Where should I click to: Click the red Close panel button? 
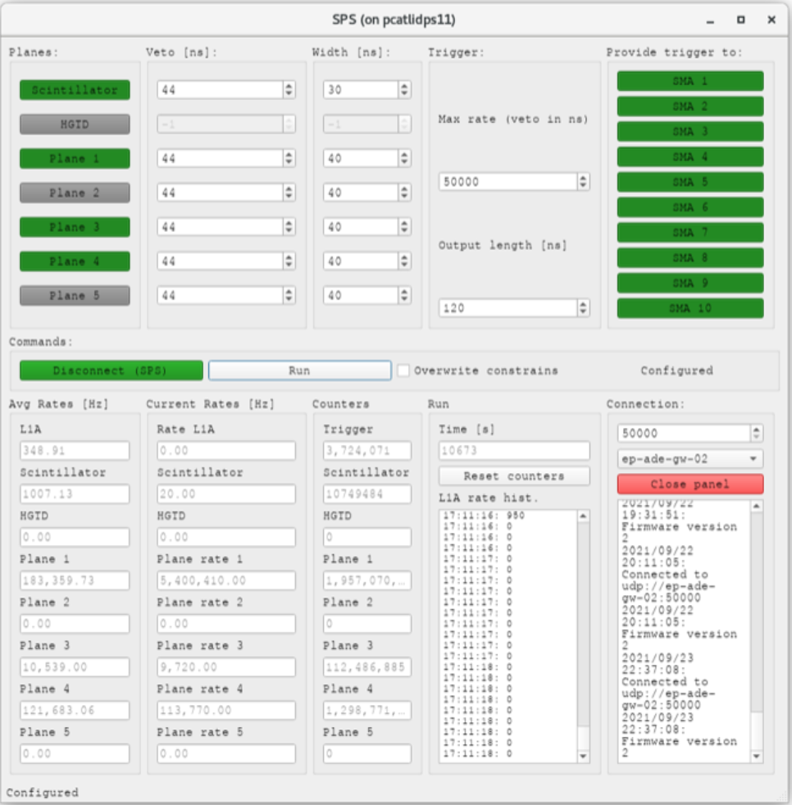click(690, 484)
